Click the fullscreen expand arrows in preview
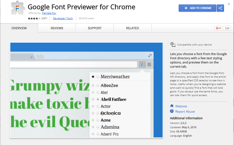Image resolution: width=234 pixels, height=145 pixels. 150,56
